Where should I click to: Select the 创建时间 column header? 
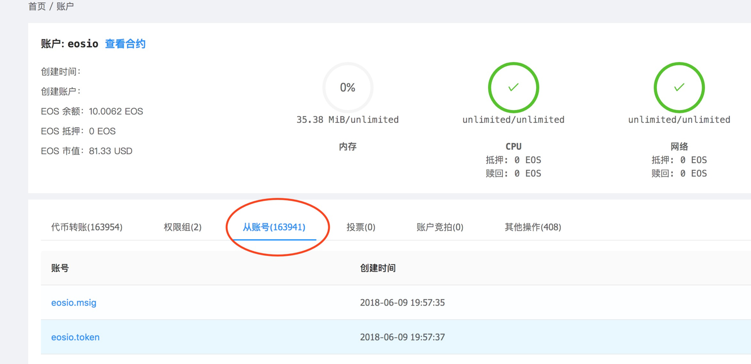378,268
